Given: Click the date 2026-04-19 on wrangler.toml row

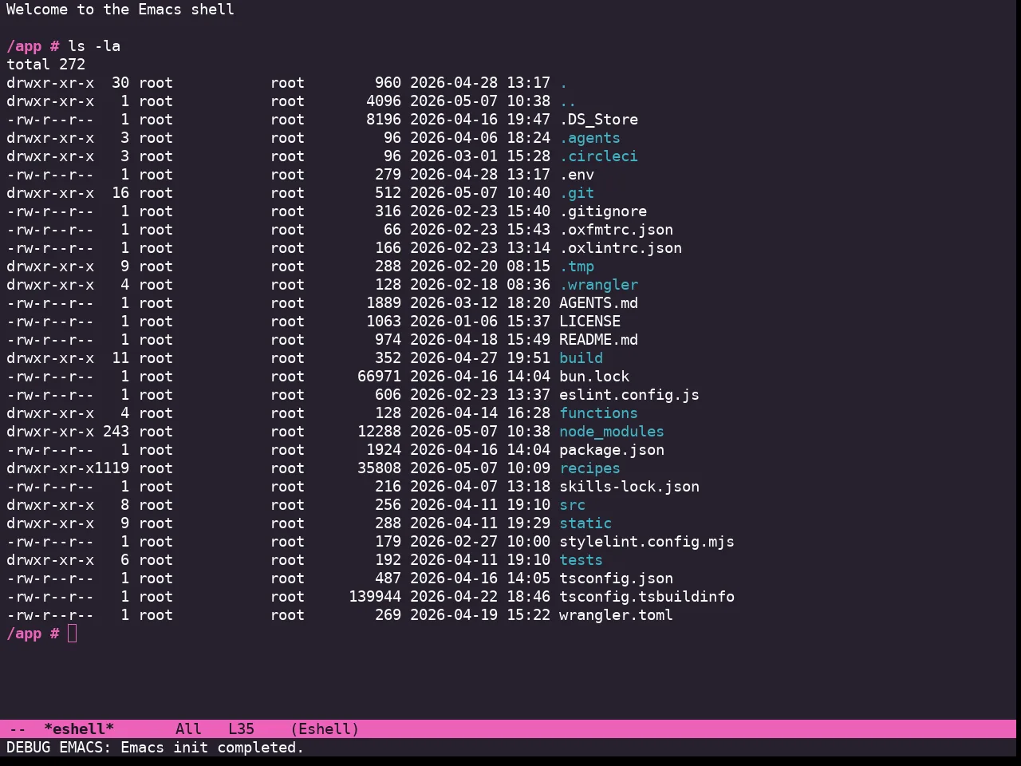Looking at the screenshot, I should pos(454,615).
